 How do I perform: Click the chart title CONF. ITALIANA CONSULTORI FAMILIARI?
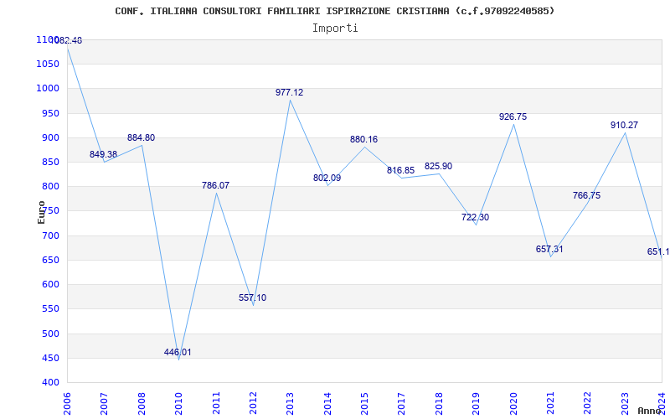pyautogui.click(x=334, y=11)
